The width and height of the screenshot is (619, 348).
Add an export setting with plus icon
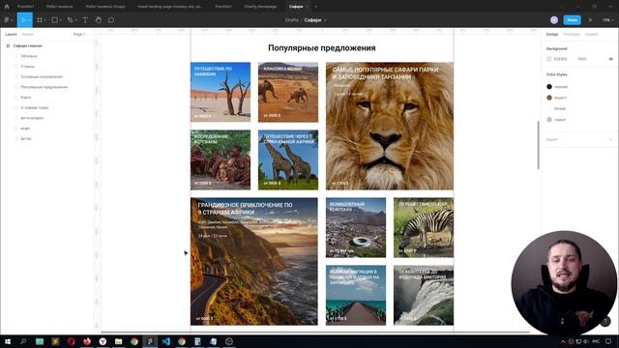tap(610, 139)
